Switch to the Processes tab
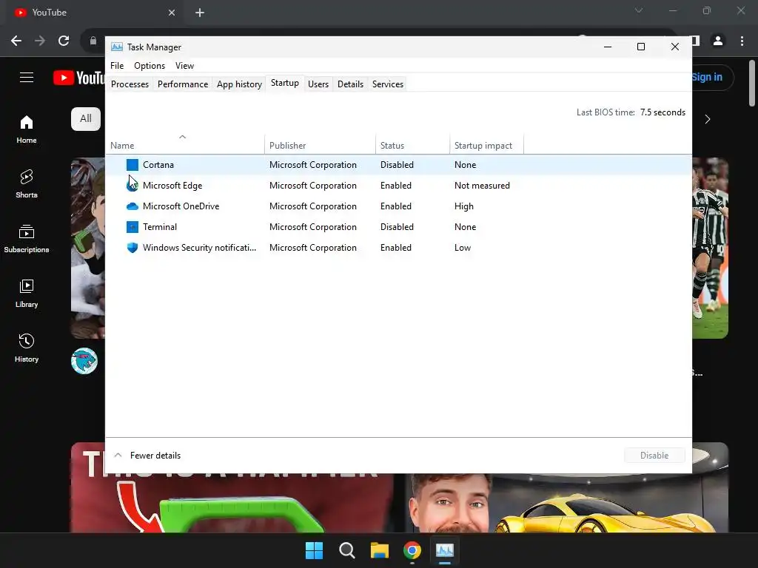 (130, 84)
